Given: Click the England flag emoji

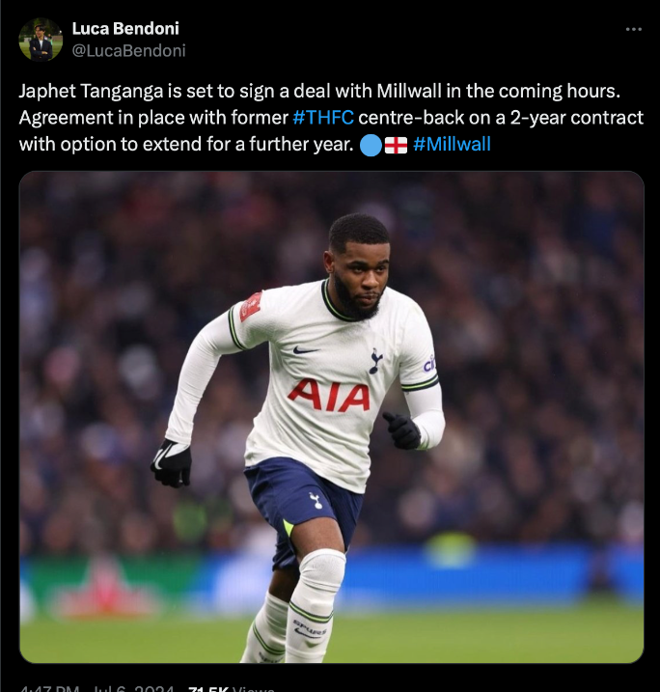Looking at the screenshot, I should 396,145.
